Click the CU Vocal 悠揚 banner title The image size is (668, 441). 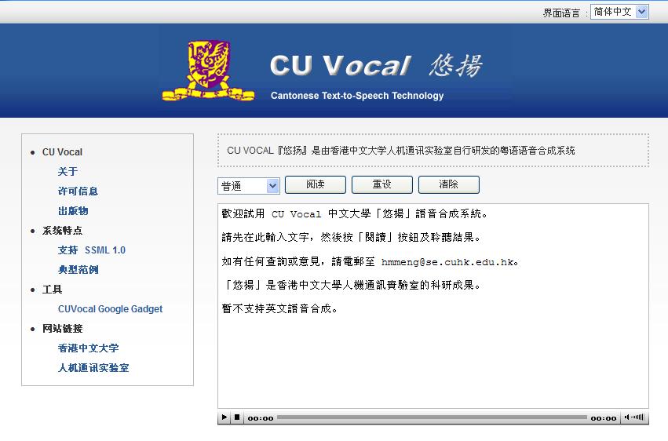tap(375, 66)
